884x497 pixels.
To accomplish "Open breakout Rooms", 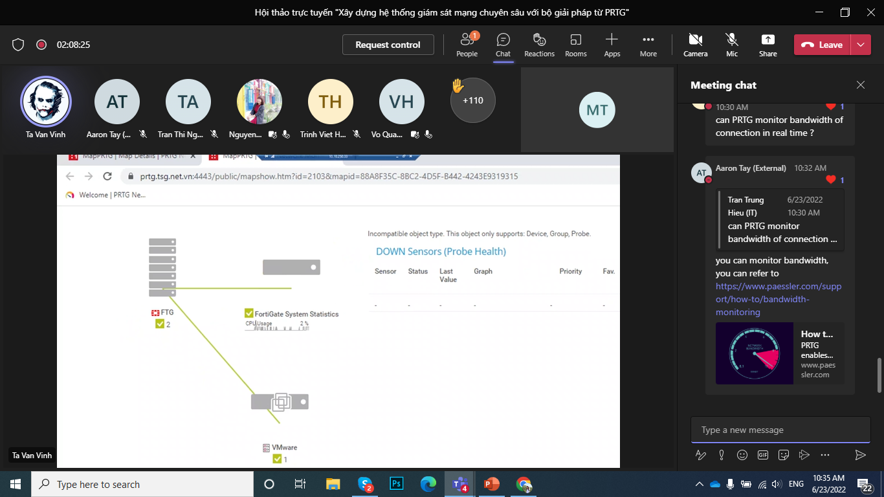I will (x=575, y=45).
